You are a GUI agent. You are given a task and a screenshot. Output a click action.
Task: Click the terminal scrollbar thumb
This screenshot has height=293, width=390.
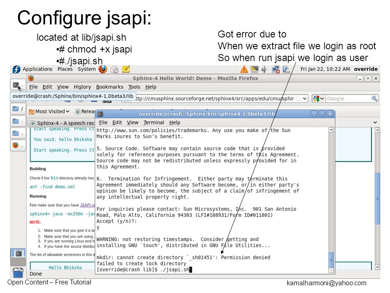click(x=331, y=260)
